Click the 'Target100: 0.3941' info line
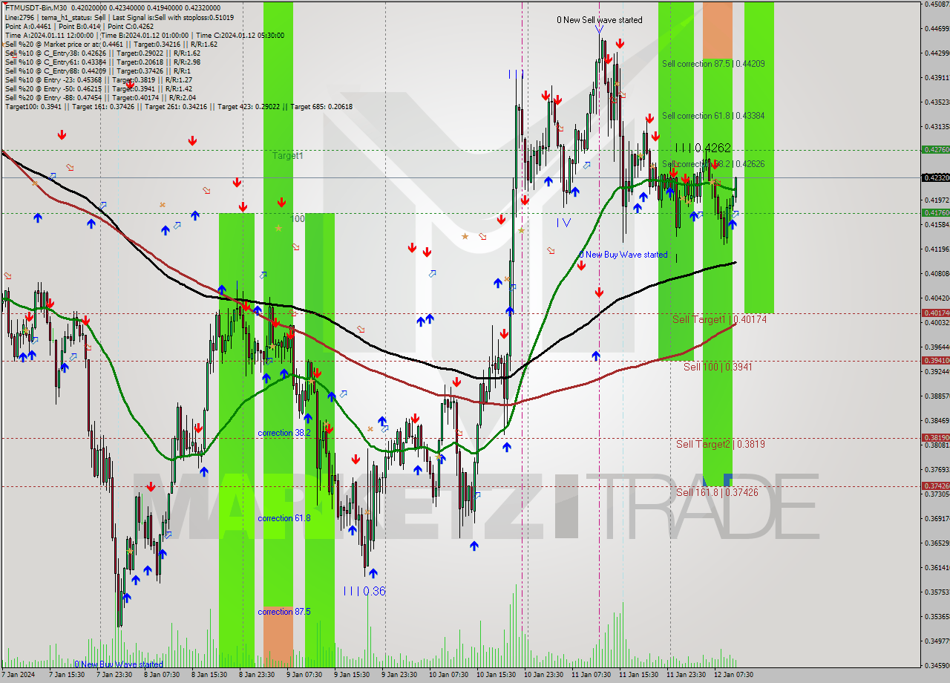 (x=178, y=106)
